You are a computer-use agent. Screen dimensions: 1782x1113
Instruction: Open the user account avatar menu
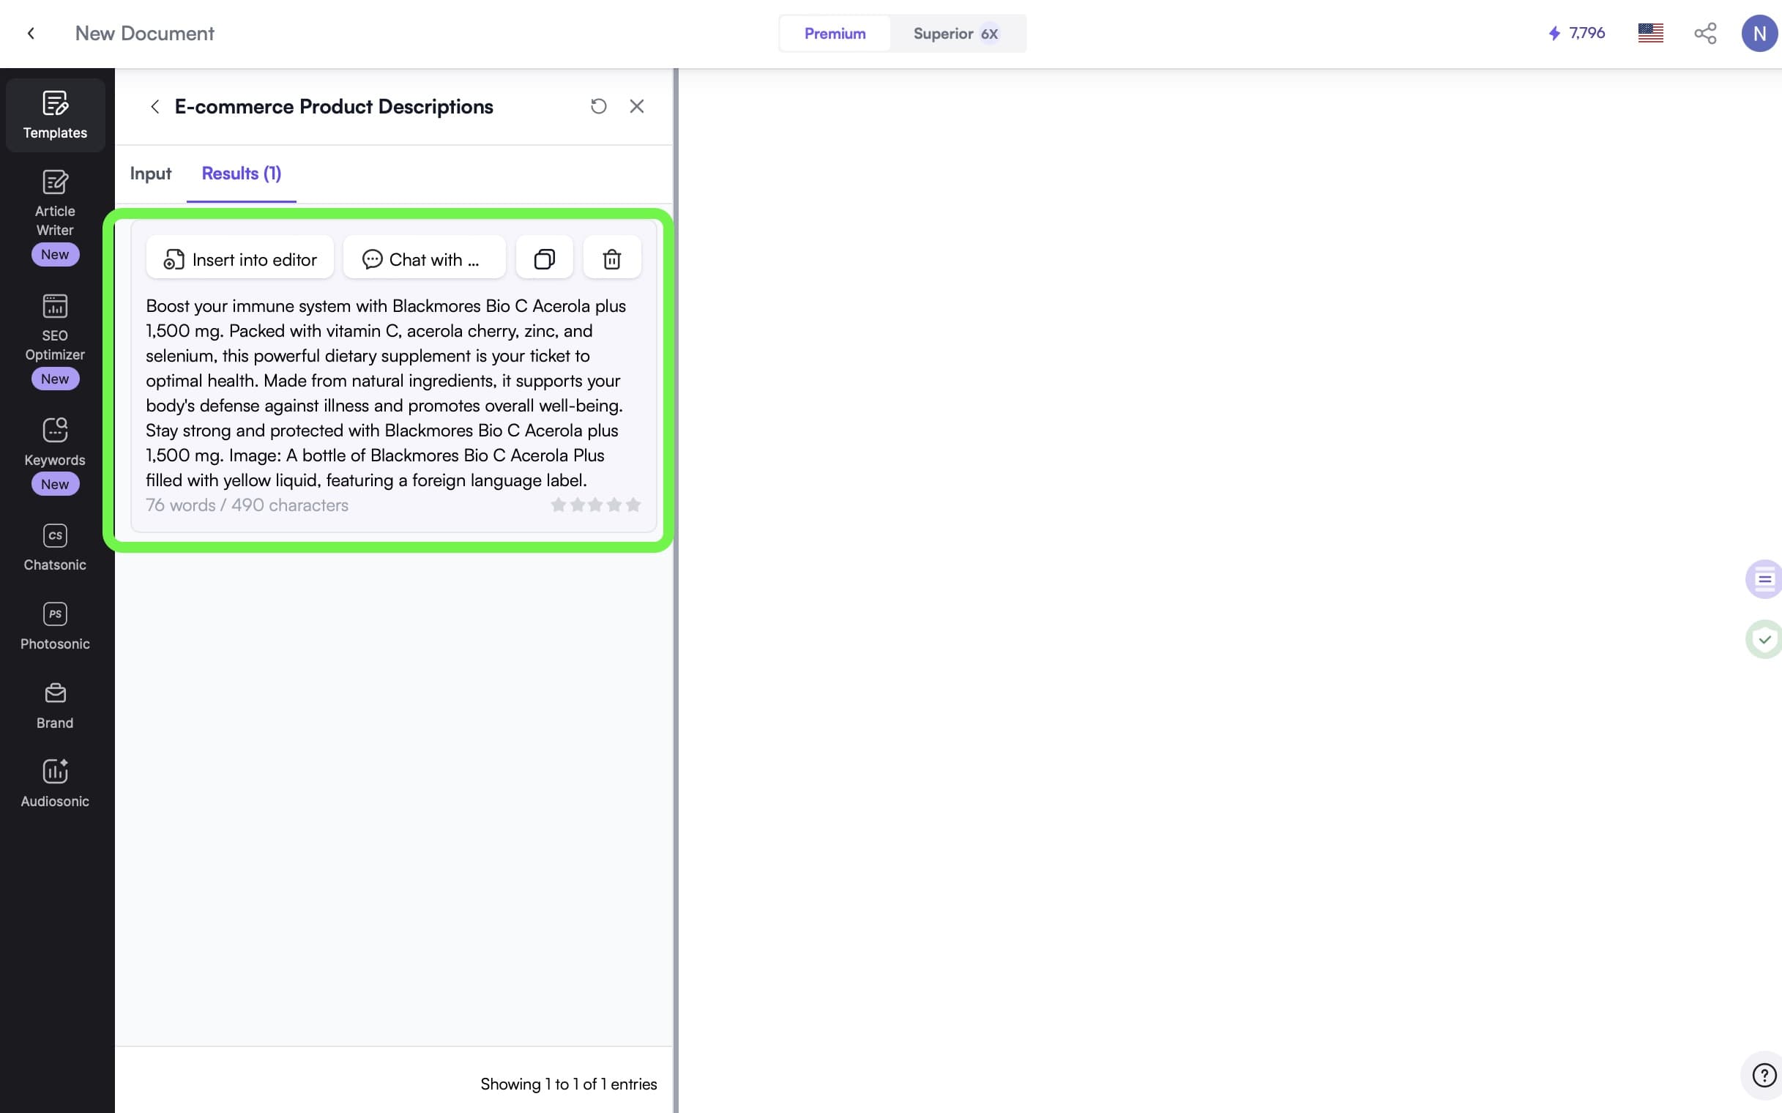(1759, 34)
